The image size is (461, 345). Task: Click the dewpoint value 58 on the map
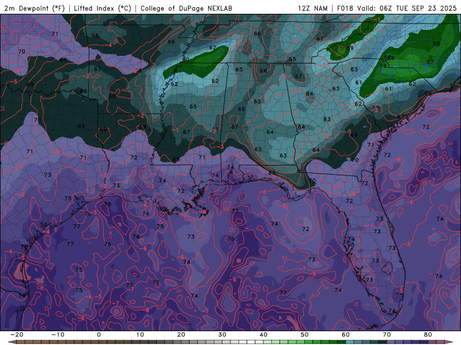(x=436, y=44)
